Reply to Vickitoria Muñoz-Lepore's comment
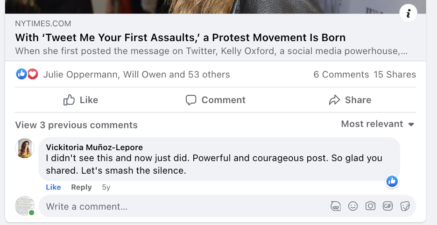The image size is (437, 225). tap(81, 187)
